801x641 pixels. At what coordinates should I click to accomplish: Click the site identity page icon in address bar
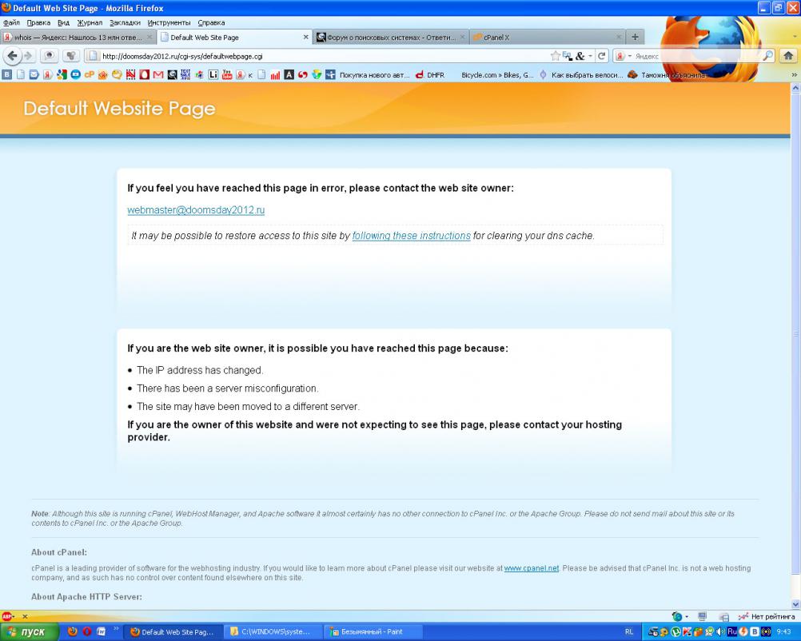pos(93,56)
